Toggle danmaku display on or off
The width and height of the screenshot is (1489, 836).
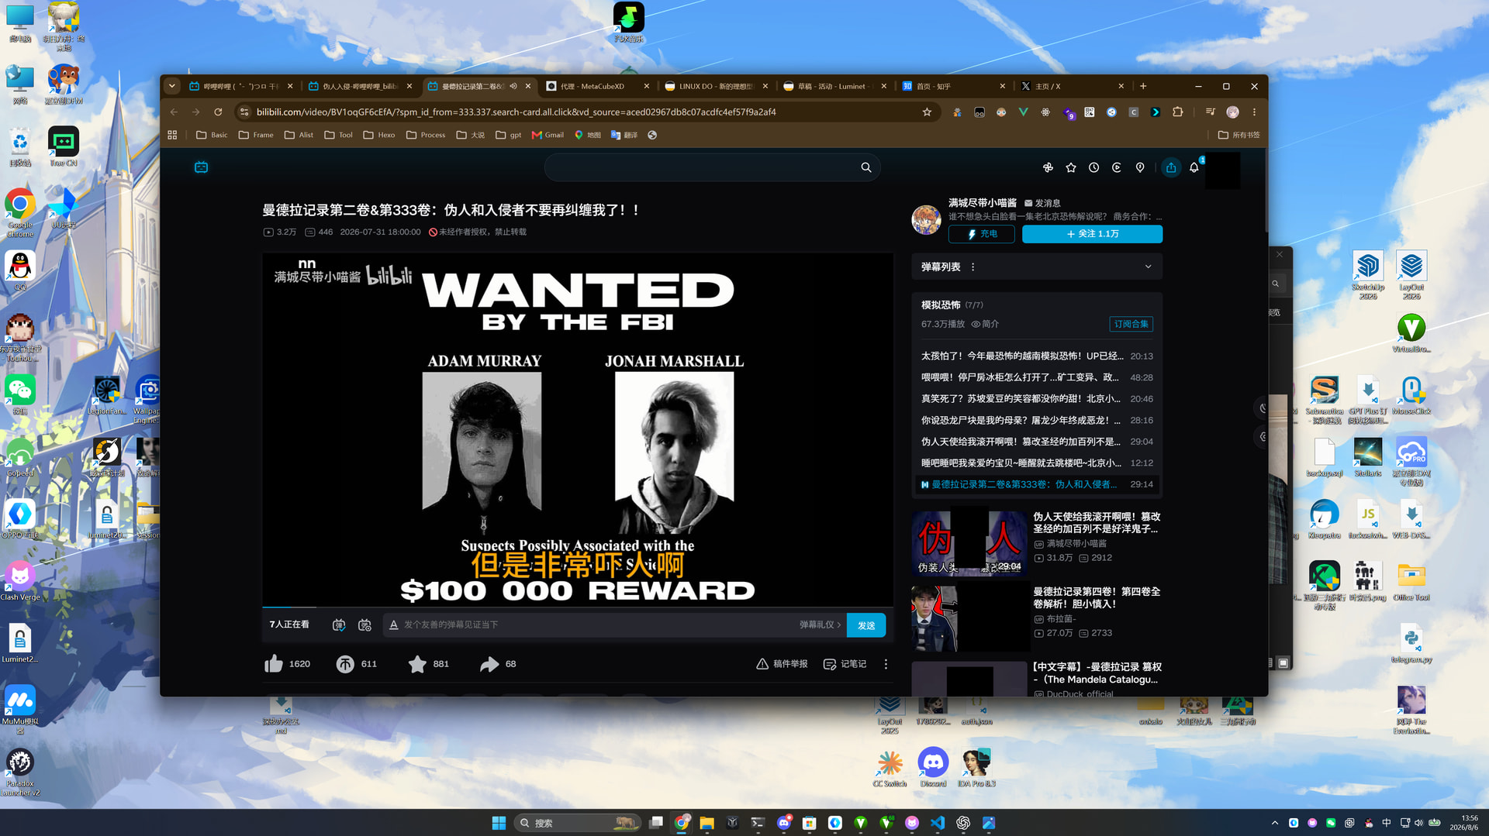click(339, 625)
